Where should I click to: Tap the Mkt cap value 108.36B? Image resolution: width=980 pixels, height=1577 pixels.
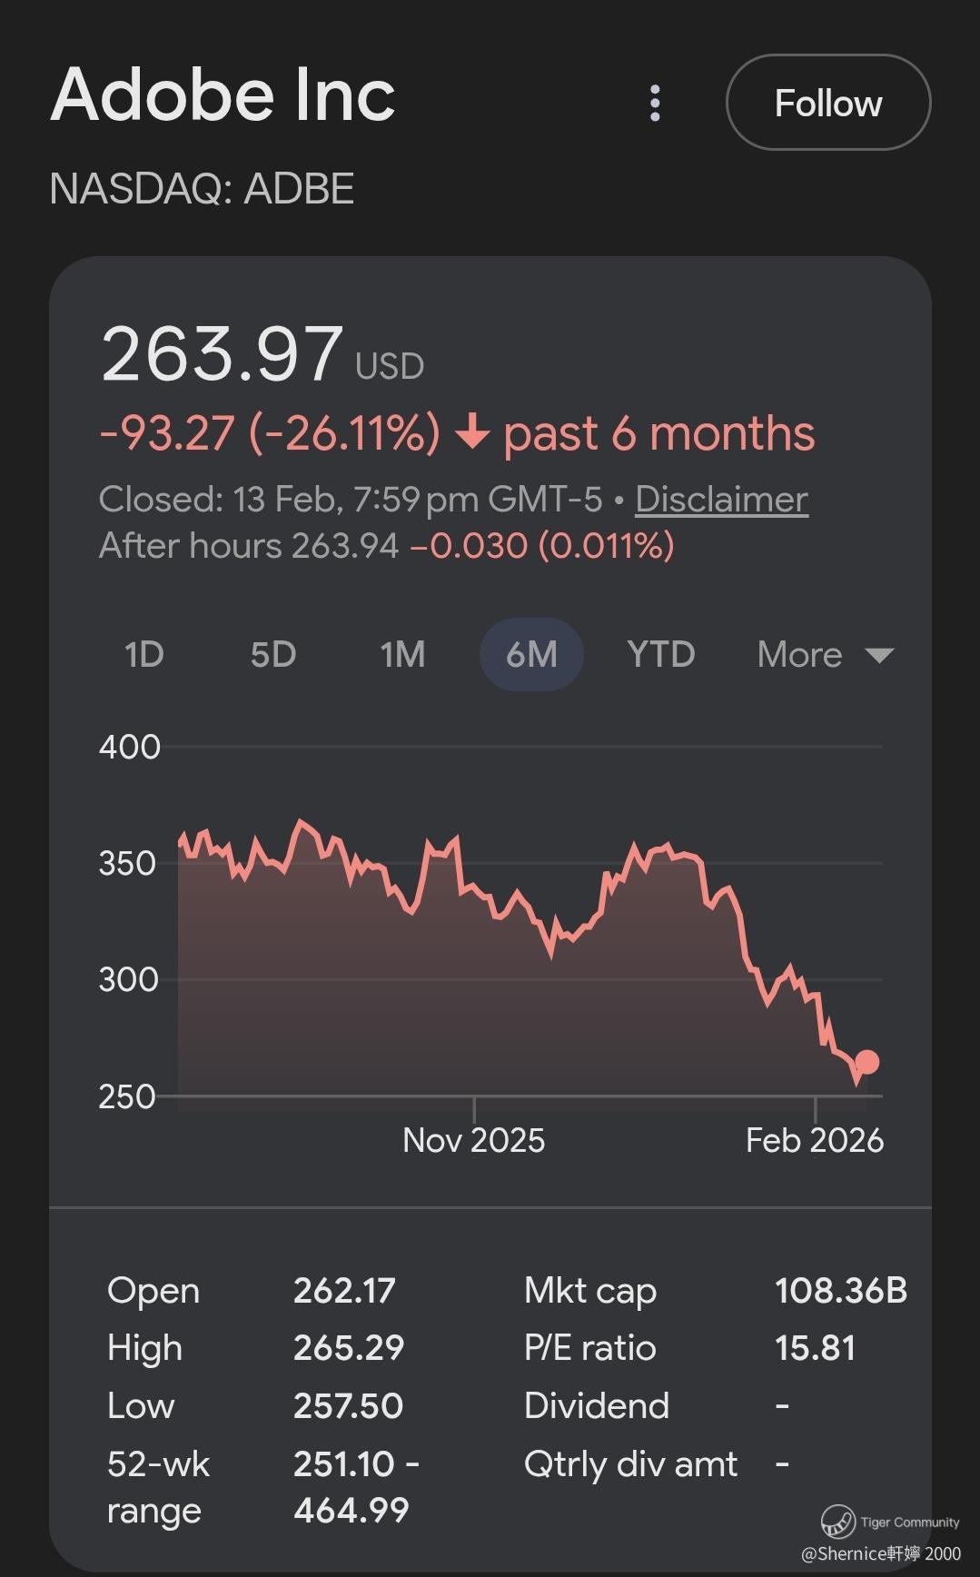point(840,1290)
